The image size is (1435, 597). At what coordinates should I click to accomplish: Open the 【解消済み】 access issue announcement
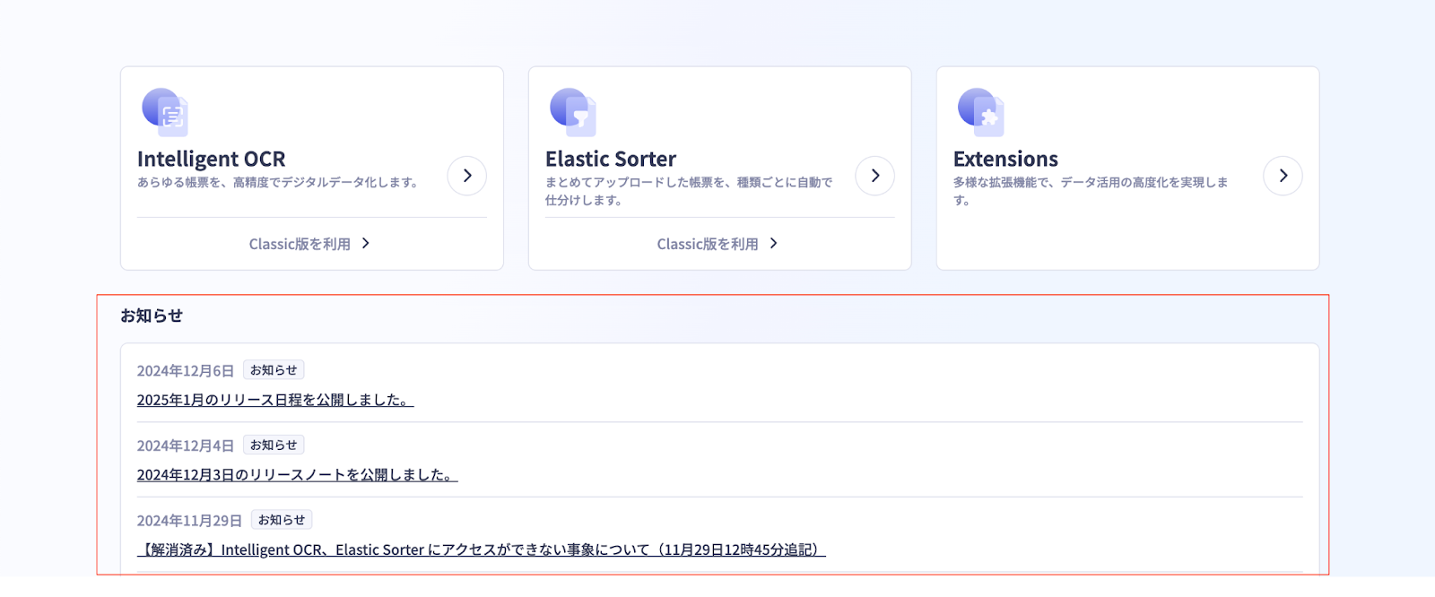tap(481, 549)
